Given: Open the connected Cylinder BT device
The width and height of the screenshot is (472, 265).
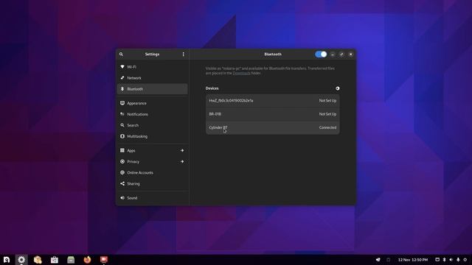Looking at the screenshot, I should pyautogui.click(x=273, y=127).
